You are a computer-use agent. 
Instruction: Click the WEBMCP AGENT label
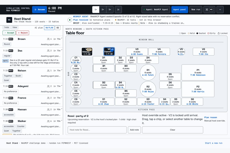(x=81, y=17)
